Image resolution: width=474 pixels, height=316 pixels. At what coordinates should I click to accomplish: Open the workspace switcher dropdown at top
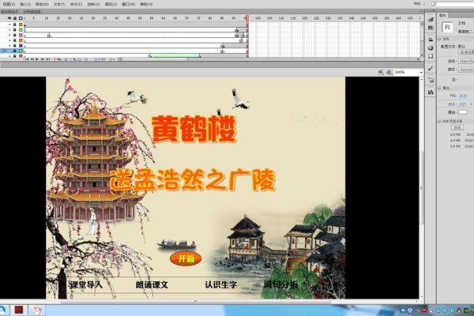[x=419, y=4]
